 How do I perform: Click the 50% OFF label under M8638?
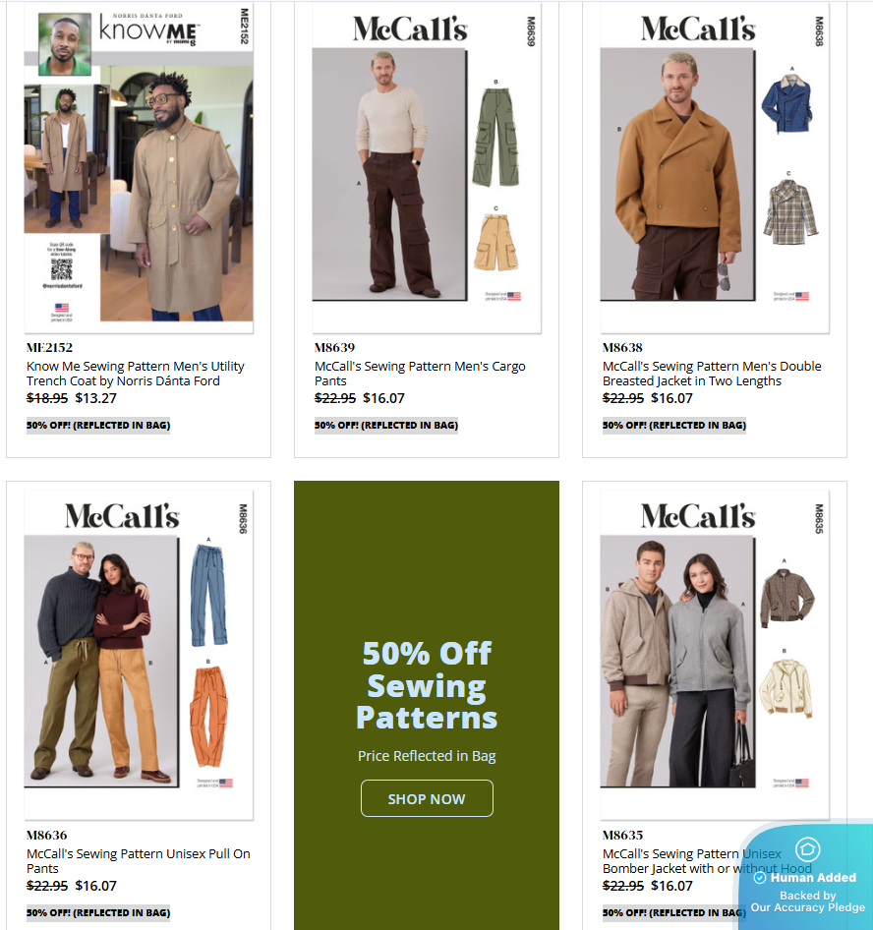(x=674, y=426)
